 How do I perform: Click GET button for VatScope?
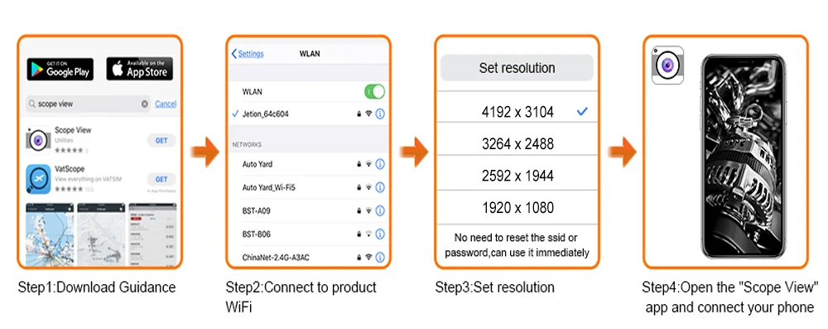click(161, 179)
